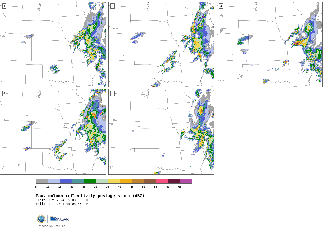This screenshot has height=229, width=325.
Task: Open ensemble member 1 reflectivity map
Action: click(x=53, y=44)
